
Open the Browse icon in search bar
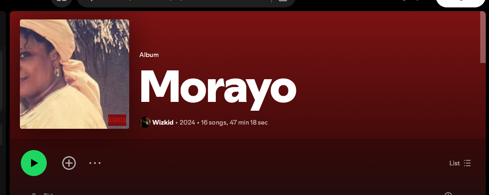click(x=283, y=1)
